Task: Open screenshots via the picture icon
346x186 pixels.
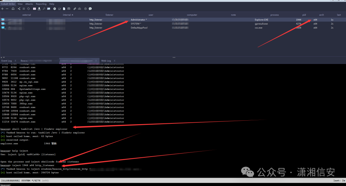Action: (x=48, y=9)
